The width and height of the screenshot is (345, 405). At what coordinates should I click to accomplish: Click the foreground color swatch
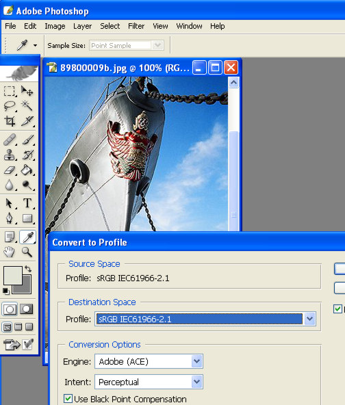pyautogui.click(x=12, y=276)
